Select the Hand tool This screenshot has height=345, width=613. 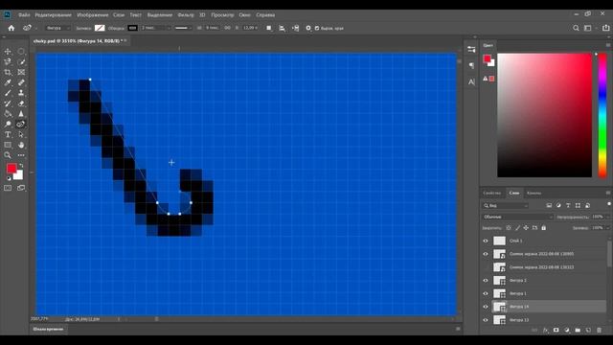pyautogui.click(x=21, y=145)
